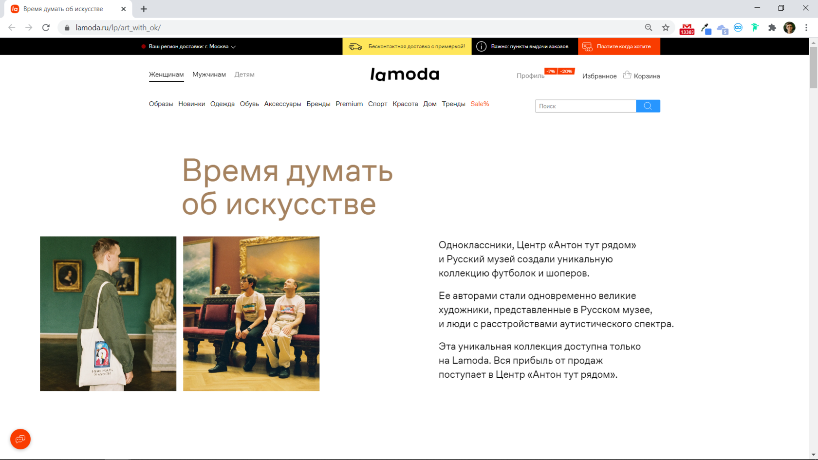The height and width of the screenshot is (460, 818).
Task: Open the Gmail extension with 13387 badge
Action: (x=687, y=29)
